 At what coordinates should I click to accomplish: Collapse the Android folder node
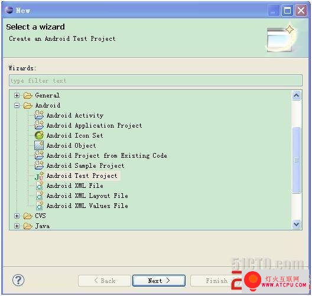point(17,105)
